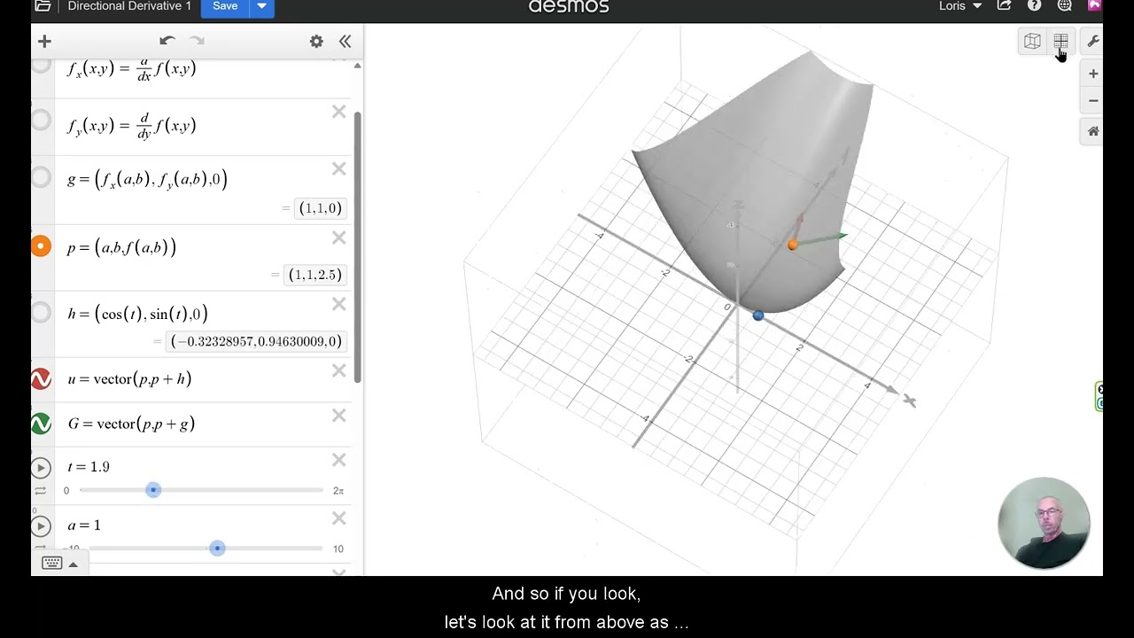
Task: Open the graph files folder icon
Action: 43,6
